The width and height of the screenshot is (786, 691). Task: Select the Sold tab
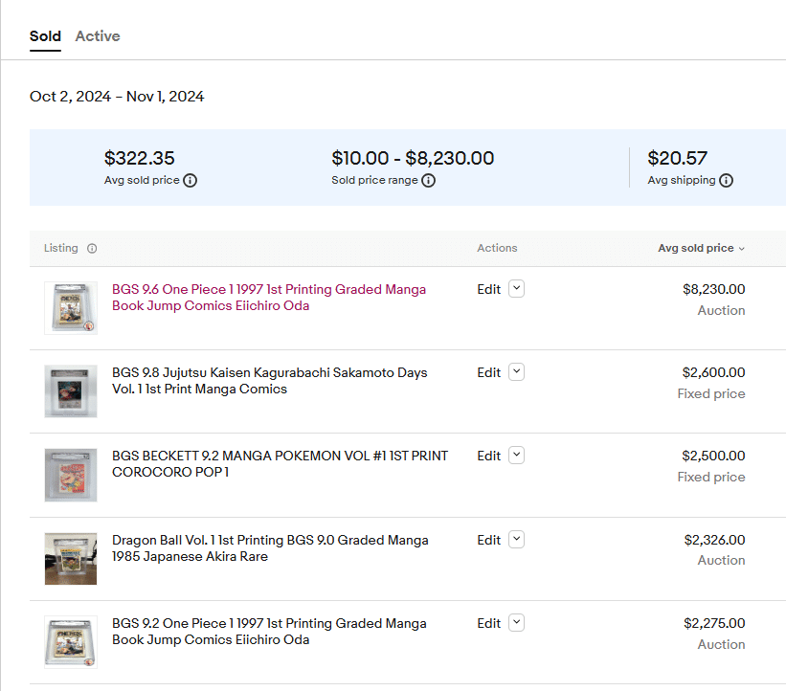click(45, 36)
